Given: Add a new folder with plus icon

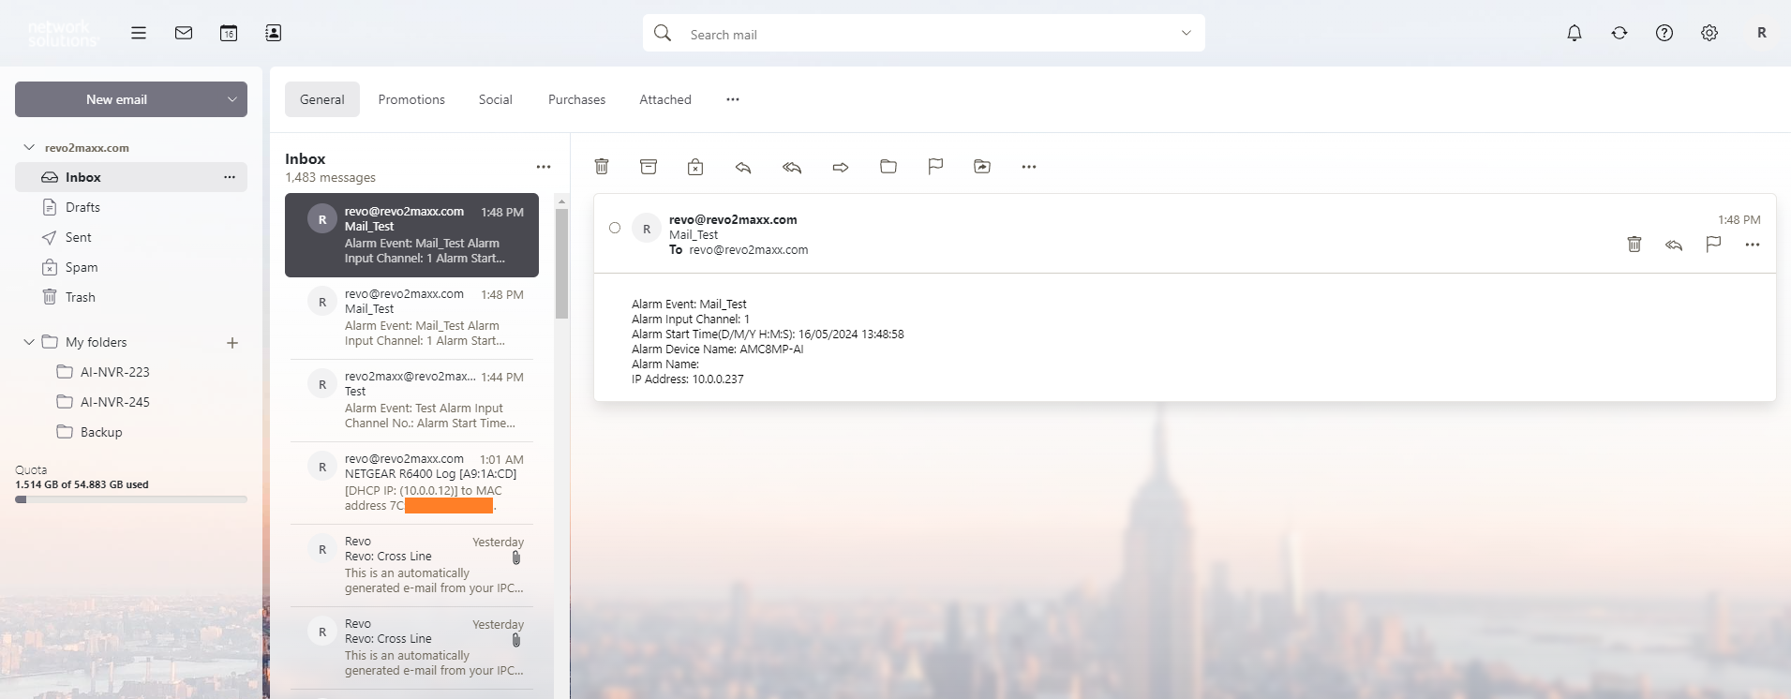Looking at the screenshot, I should (232, 343).
